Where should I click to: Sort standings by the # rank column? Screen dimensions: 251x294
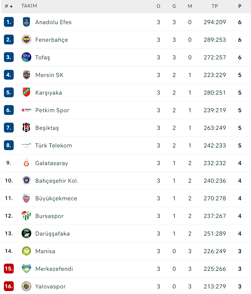[x=8, y=6]
